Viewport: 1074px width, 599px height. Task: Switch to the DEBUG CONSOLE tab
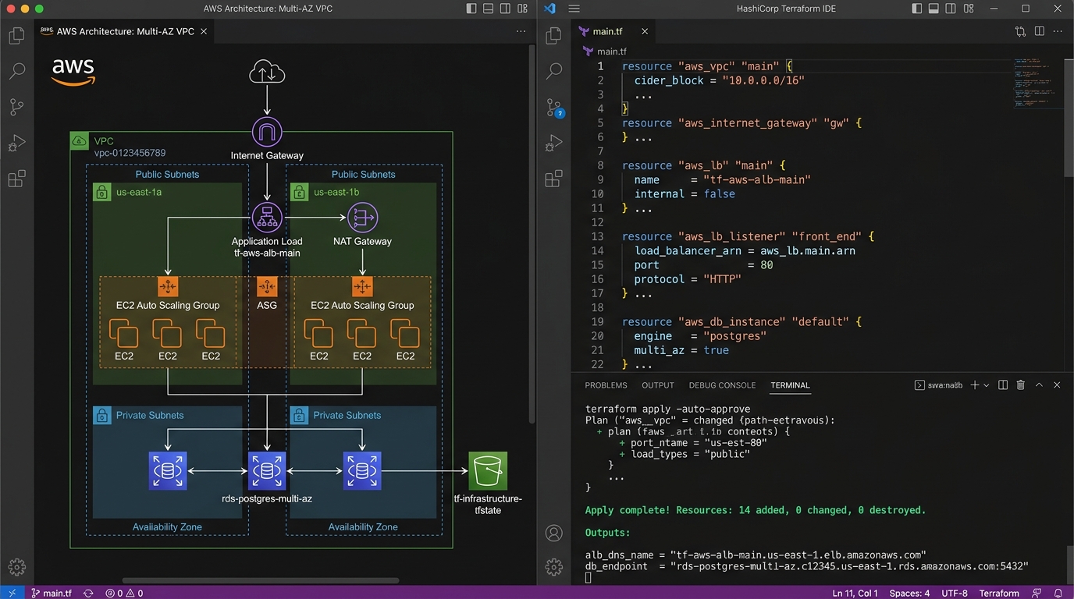722,385
